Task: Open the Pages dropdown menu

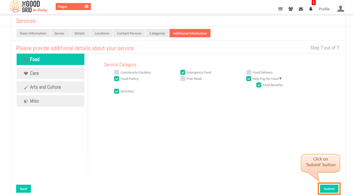Action: coord(73,7)
